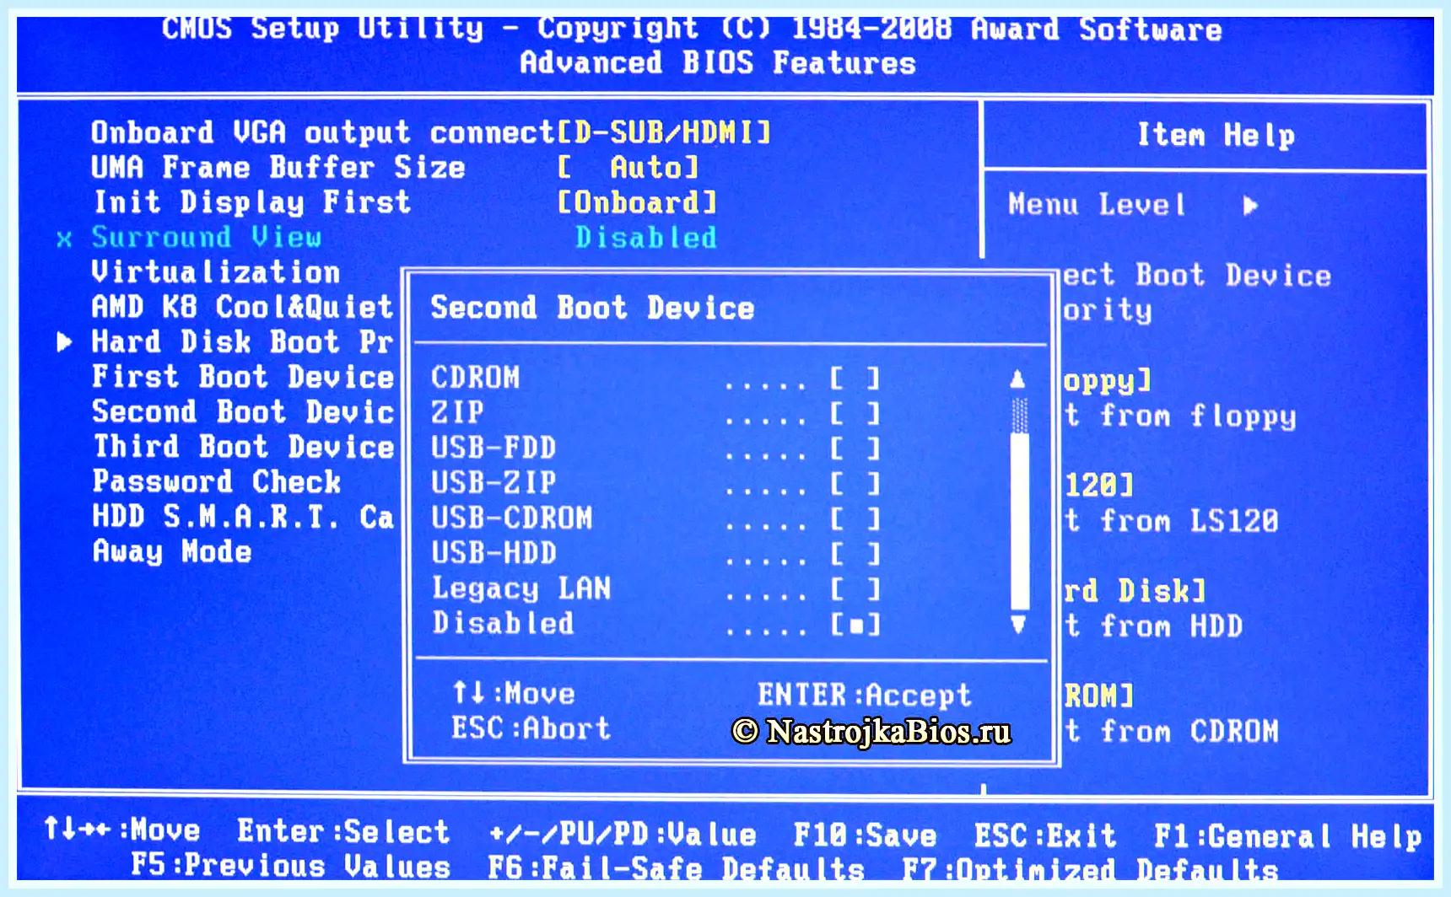This screenshot has height=897, width=1451.
Task: Click the Menu Level arrow in Item Help
Action: (1250, 205)
